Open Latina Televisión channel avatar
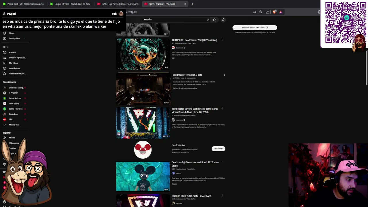The width and height of the screenshot is (368, 207). (x=4, y=109)
